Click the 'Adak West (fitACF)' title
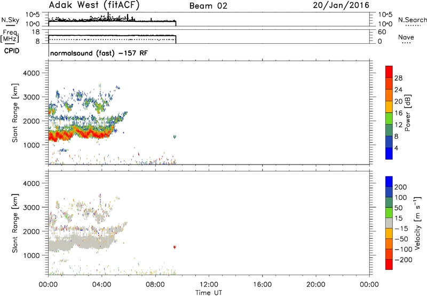This screenshot has width=427, height=296. [x=94, y=5]
